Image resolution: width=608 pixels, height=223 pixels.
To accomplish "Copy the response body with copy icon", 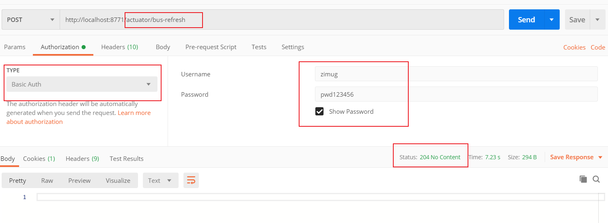I will (x=583, y=179).
